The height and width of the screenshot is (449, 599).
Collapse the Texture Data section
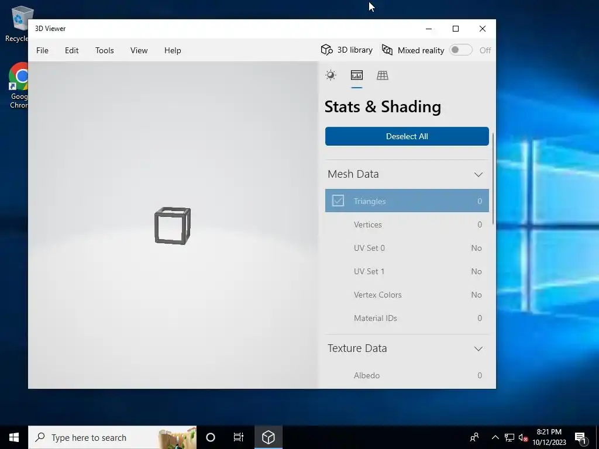pos(478,348)
